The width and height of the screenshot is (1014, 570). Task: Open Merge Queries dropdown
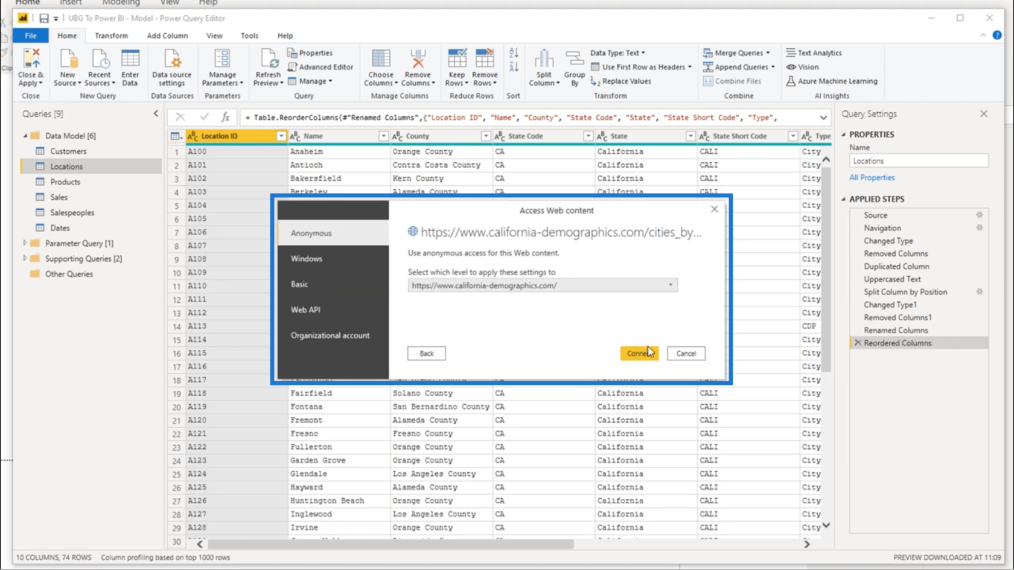point(736,53)
